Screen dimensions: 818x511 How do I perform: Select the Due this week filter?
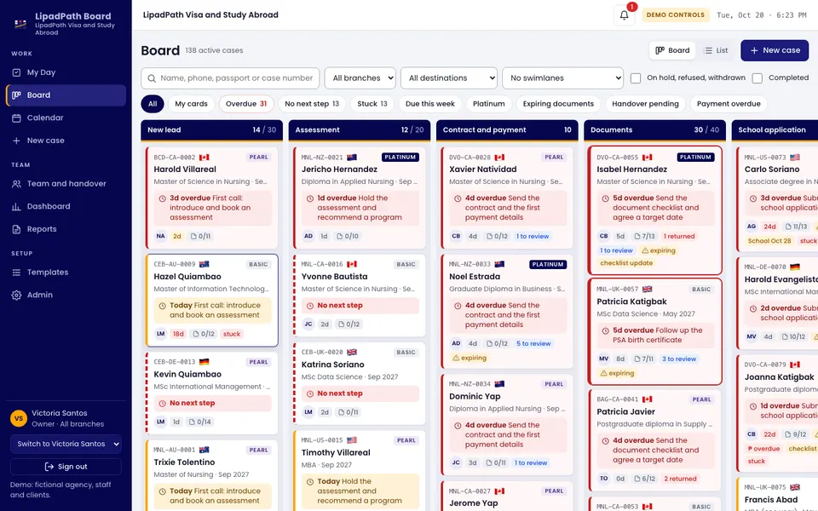pyautogui.click(x=429, y=104)
